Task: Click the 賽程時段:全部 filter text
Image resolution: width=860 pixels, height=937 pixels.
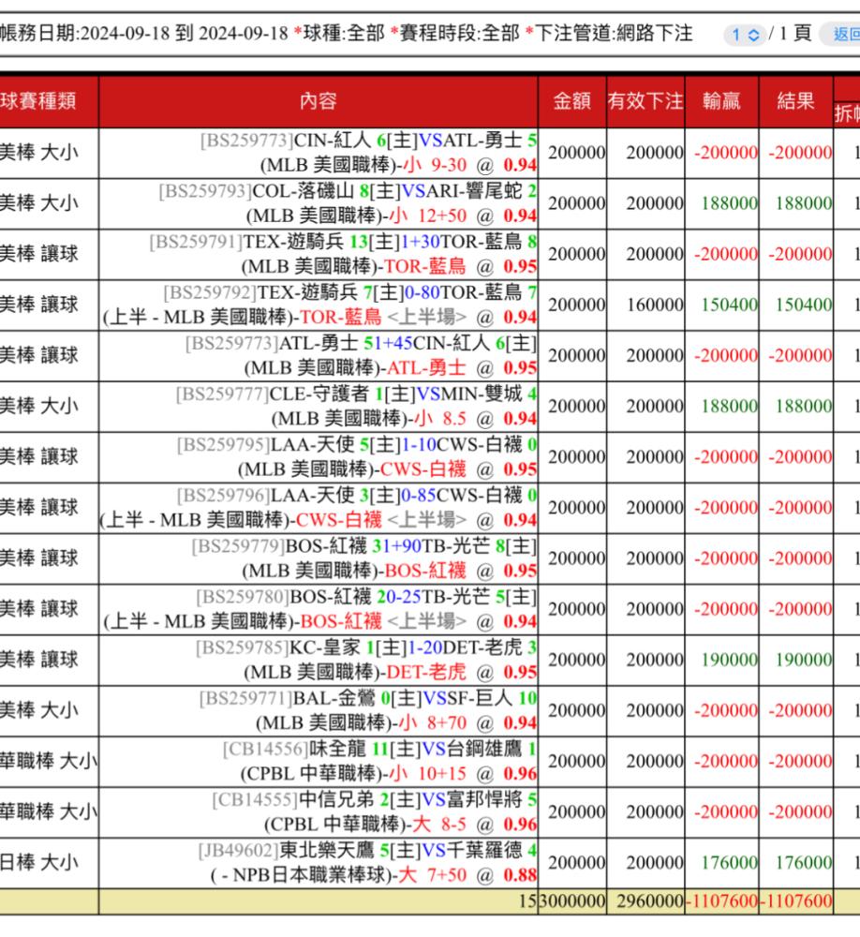Action: [460, 33]
